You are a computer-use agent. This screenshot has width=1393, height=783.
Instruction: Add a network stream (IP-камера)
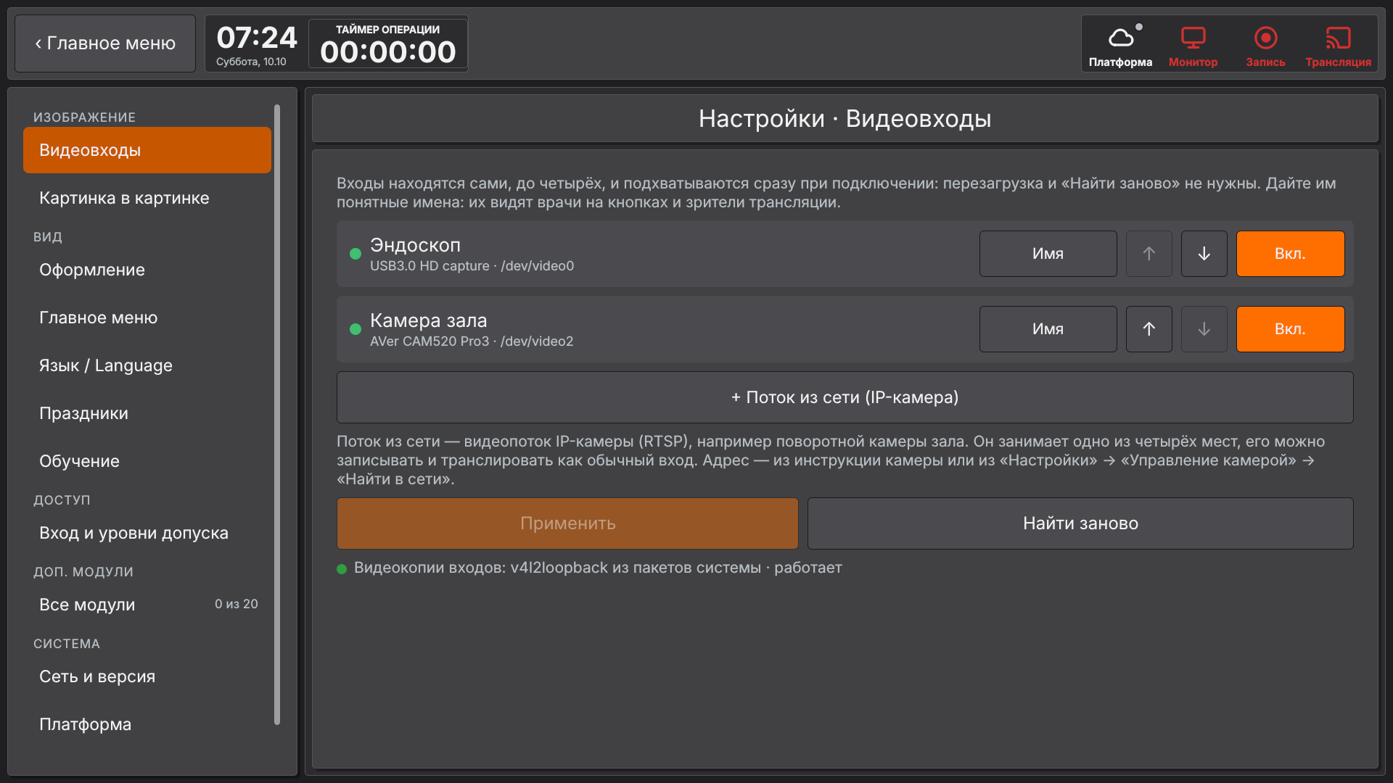(845, 397)
